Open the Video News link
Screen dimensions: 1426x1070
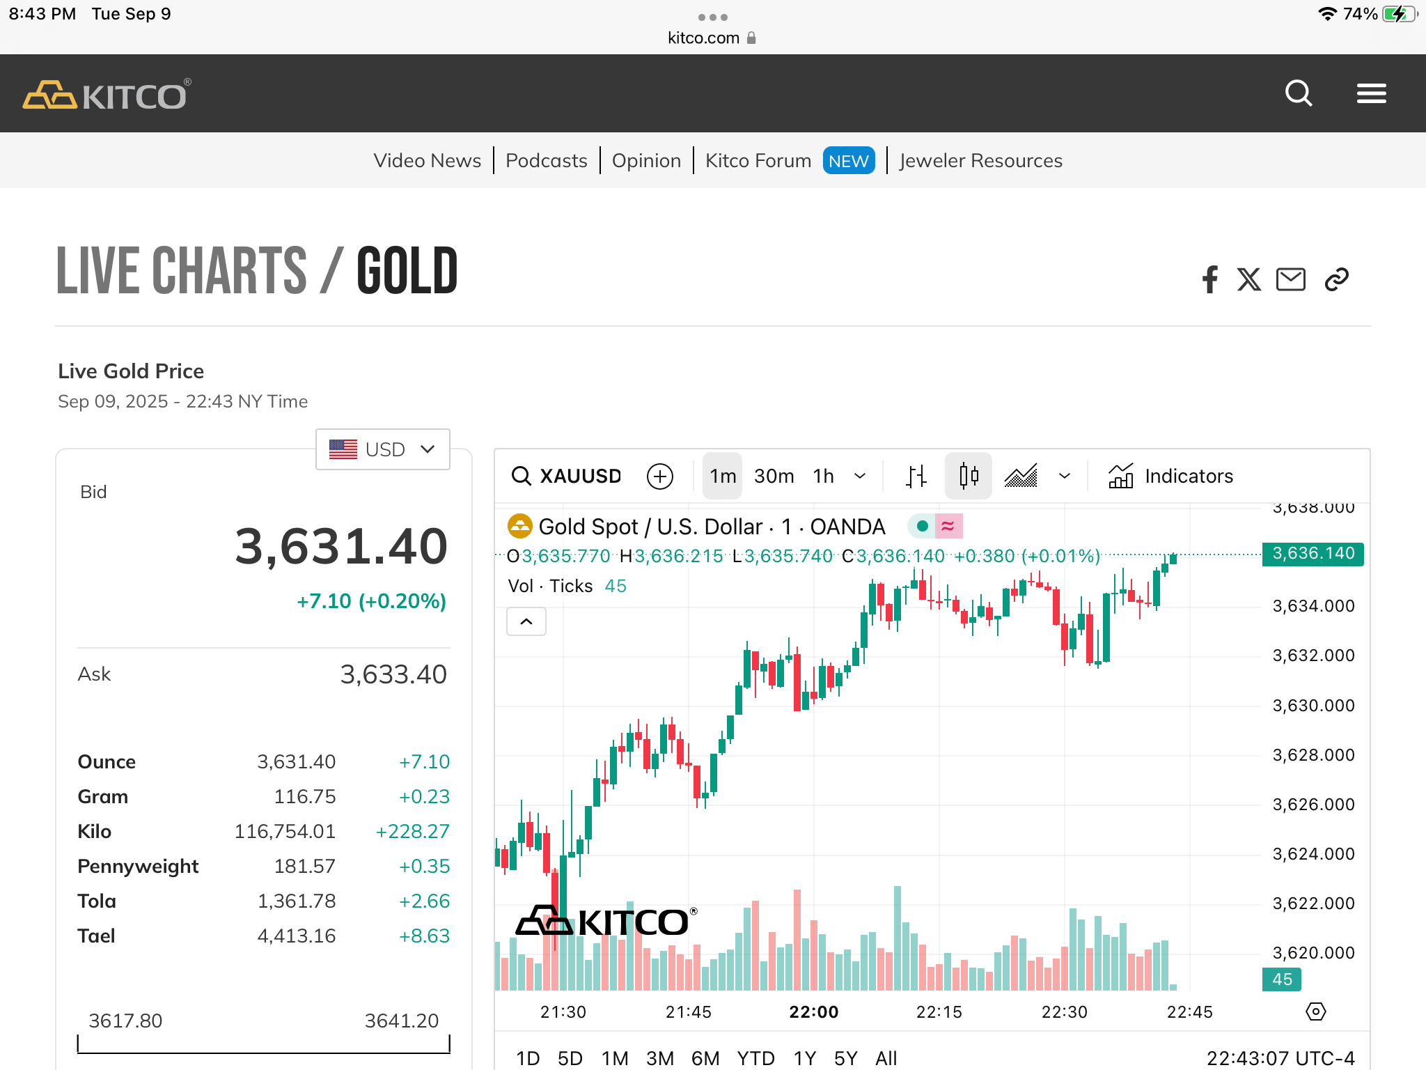[x=427, y=160]
